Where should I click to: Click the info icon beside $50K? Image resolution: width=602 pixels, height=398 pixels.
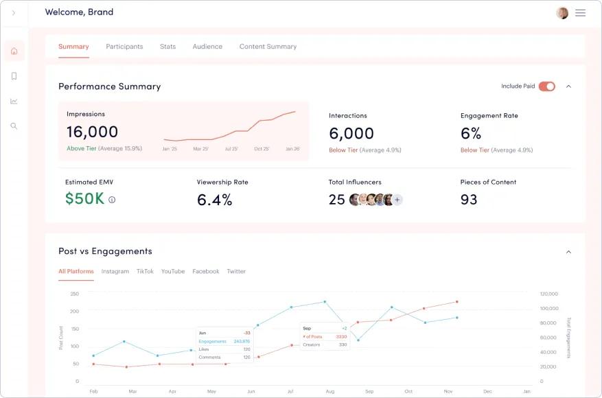tap(112, 200)
